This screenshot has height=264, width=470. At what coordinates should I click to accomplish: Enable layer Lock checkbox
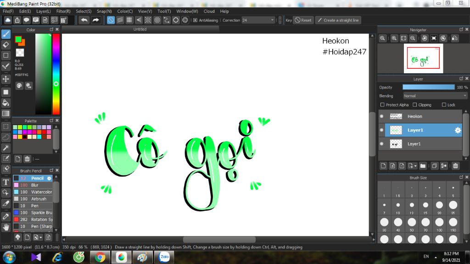(x=444, y=105)
